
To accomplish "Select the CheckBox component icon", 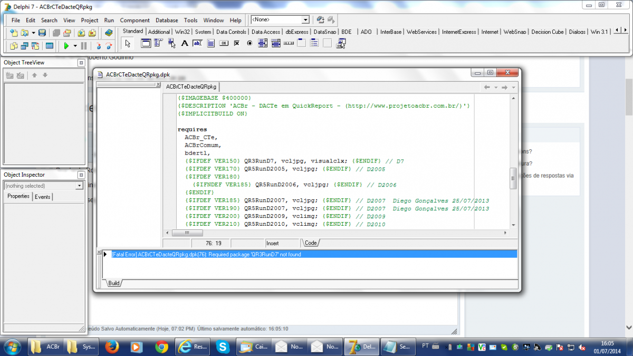I will (x=237, y=43).
